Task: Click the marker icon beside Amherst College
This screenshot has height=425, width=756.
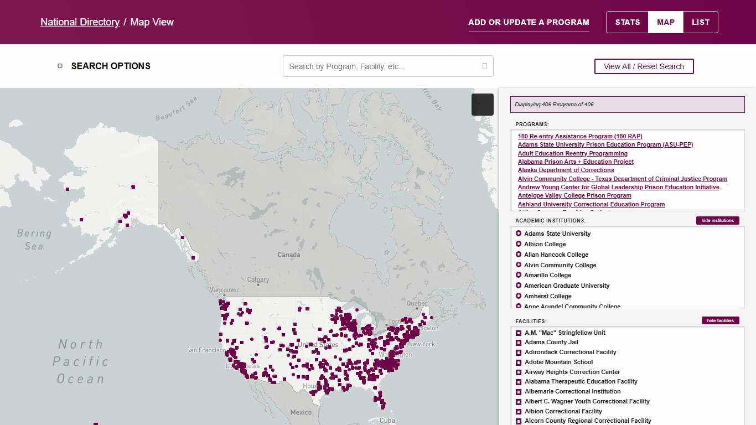Action: click(519, 296)
